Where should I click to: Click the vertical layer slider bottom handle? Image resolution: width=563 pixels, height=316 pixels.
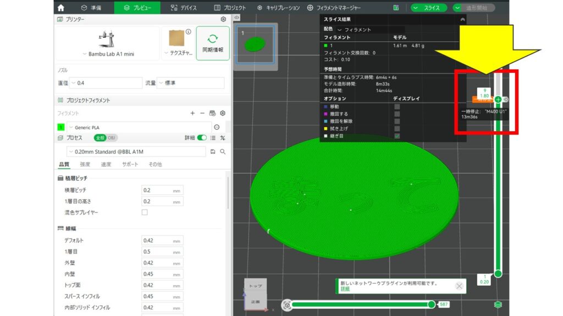click(x=498, y=274)
